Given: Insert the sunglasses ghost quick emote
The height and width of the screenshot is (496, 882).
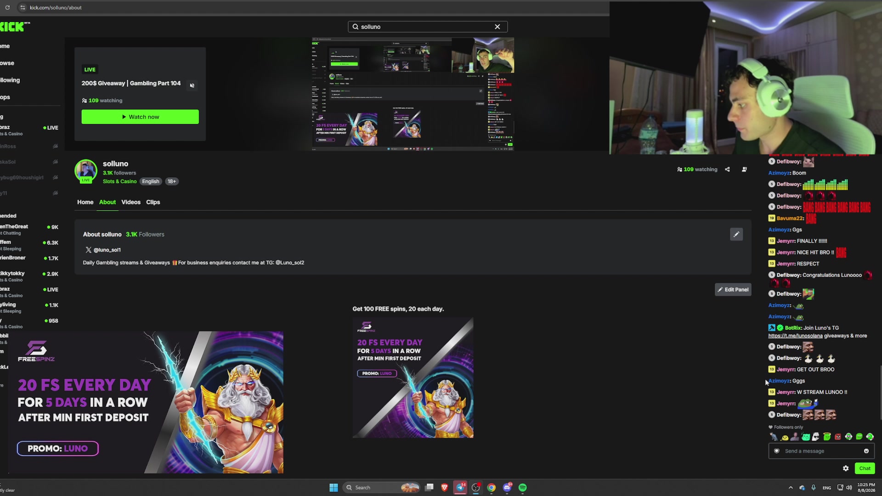Looking at the screenshot, I should pos(816,437).
